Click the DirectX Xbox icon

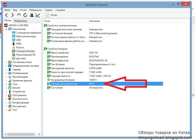[x=10, y=88]
